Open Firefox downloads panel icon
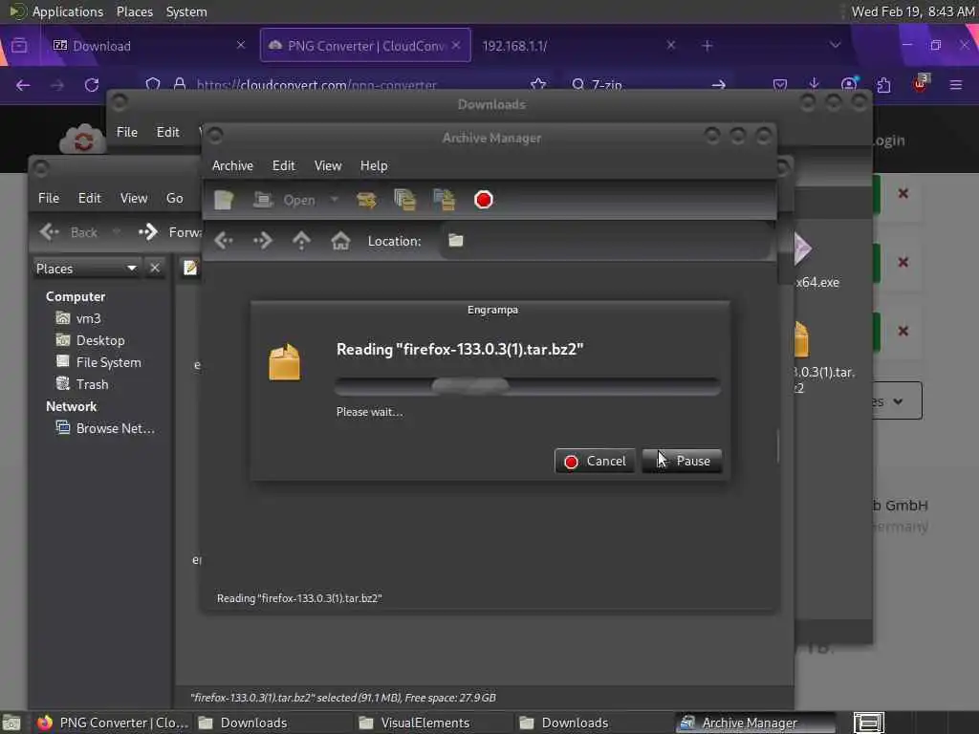 pos(814,84)
